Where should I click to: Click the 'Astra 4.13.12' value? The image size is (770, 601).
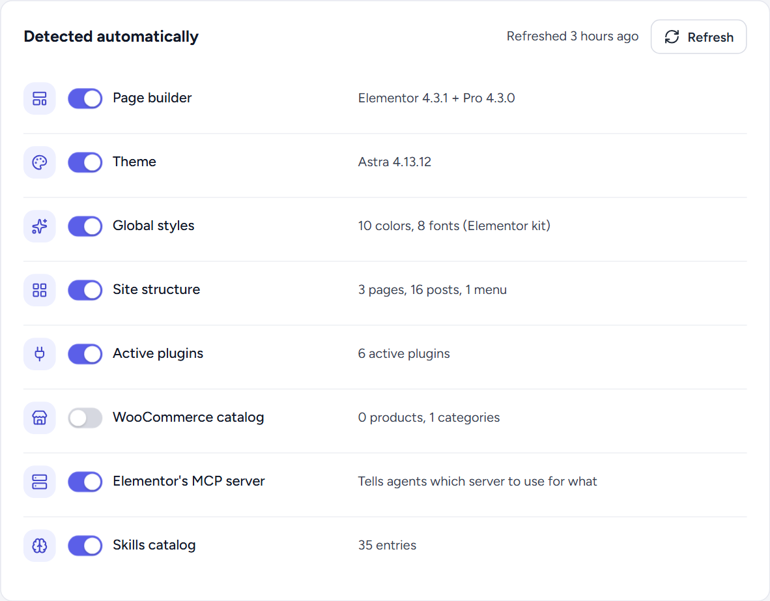(394, 162)
